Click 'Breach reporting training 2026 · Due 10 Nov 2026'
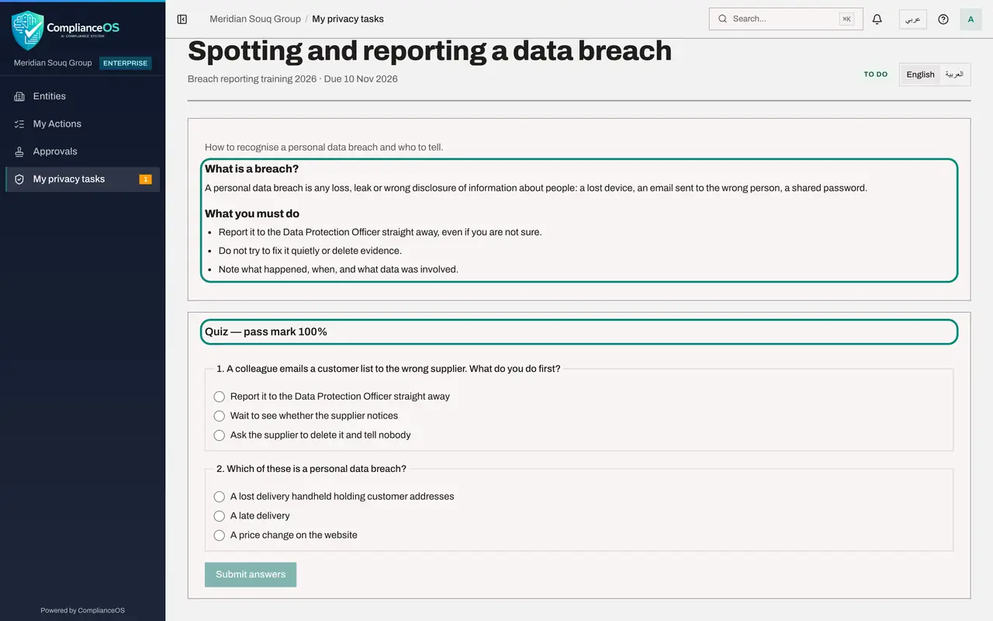Screen dimensions: 993x621 (292, 79)
